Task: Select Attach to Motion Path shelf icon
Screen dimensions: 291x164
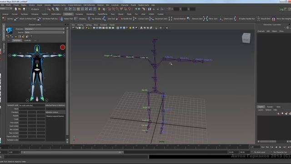Action: click(x=16, y=19)
